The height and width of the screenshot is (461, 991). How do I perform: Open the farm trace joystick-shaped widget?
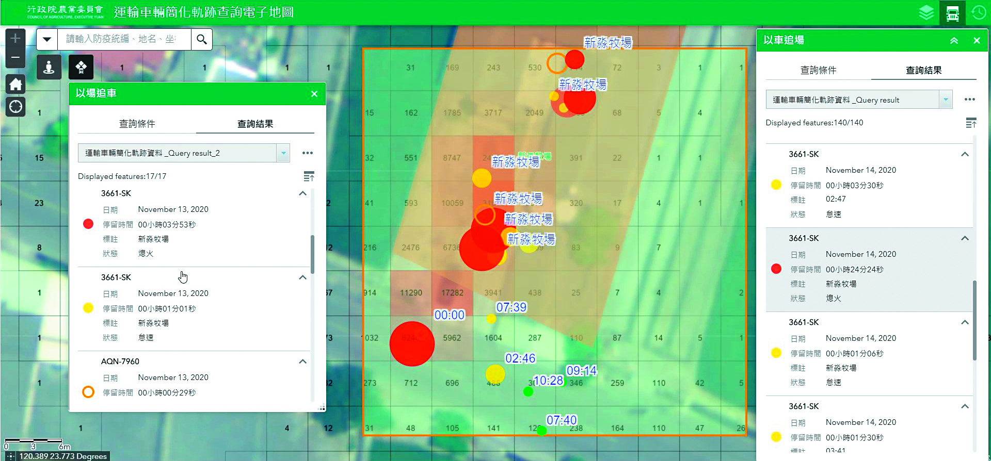(49, 67)
